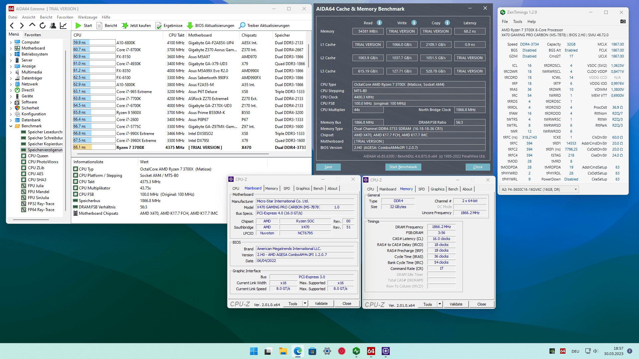
Task: Click Validate in CPU-Z Mainboard window
Action: point(321,303)
